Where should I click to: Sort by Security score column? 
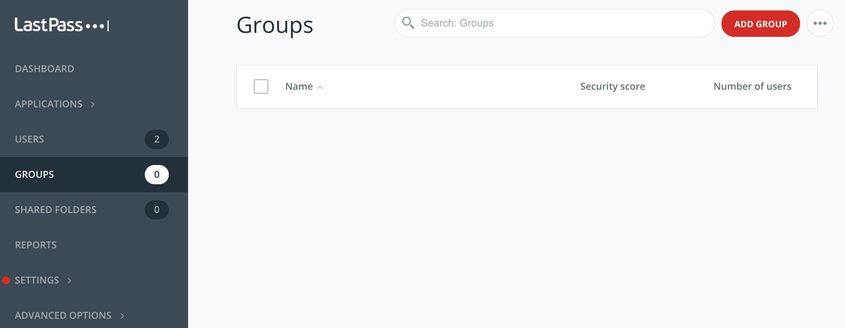click(612, 87)
